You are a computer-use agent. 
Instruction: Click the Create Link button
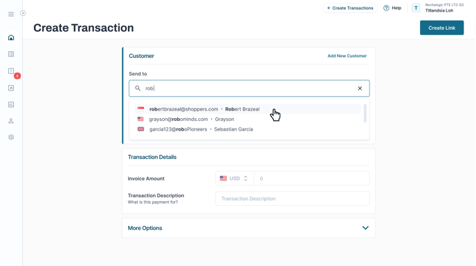pos(441,28)
